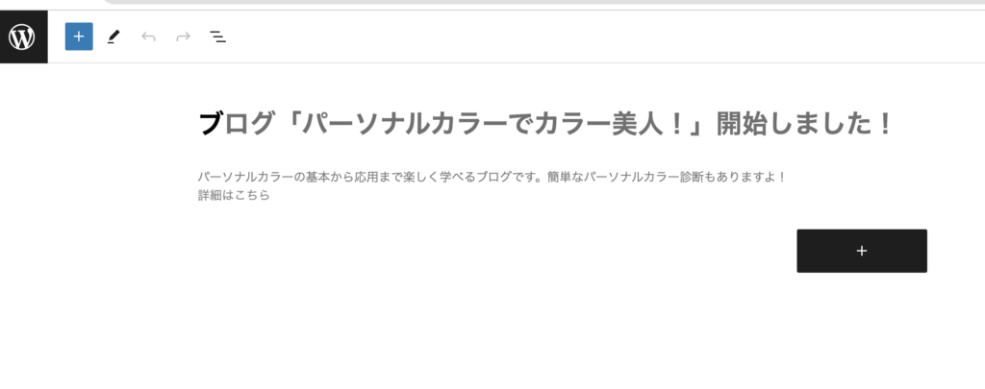Click the bold ブ character starting the title
This screenshot has width=985, height=389.
point(211,124)
